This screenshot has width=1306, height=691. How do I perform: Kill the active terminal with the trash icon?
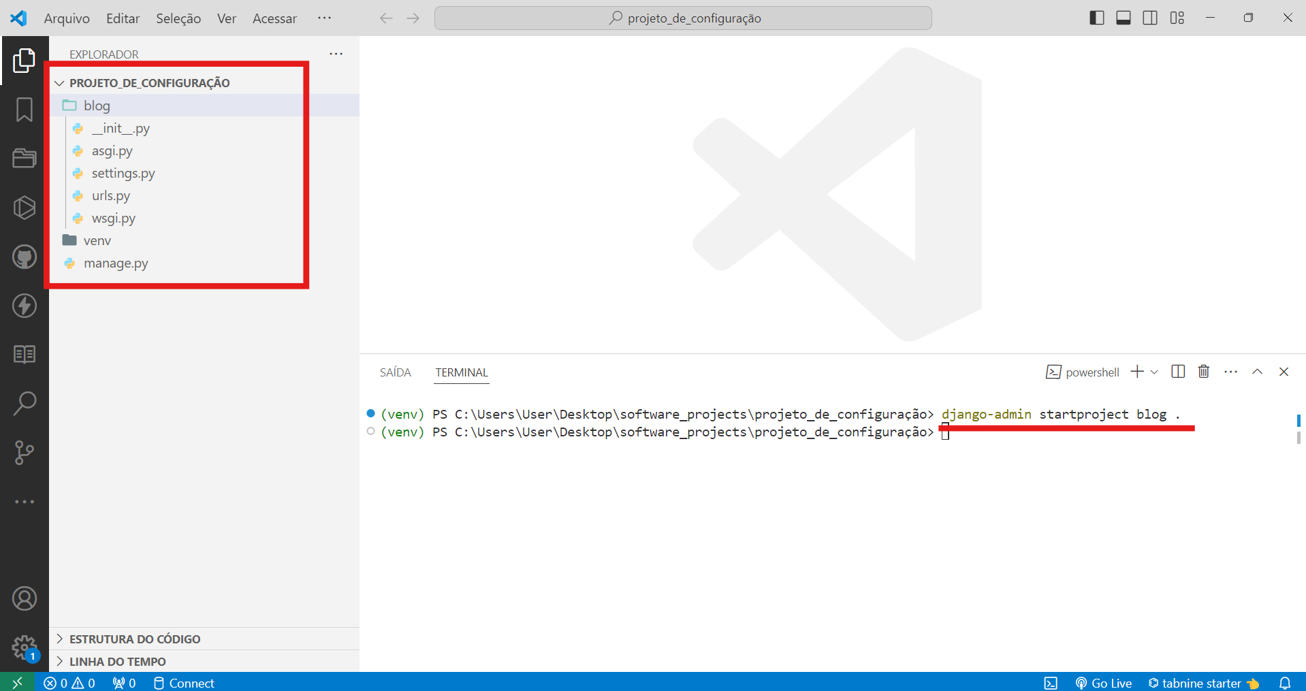[1204, 372]
